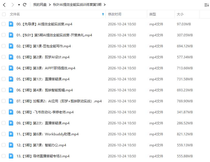Select file name 03.【5期】第2课：即梦AI设计.mp4
Image resolution: width=210 pixels, height=162 pixels.
click(43, 57)
